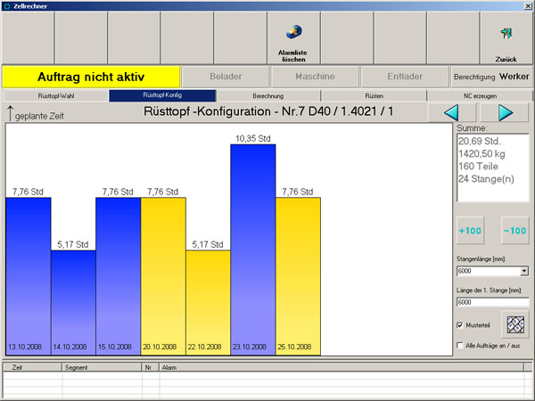This screenshot has width=535, height=401.
Task: Select the yellow bar dated 20.10.2008
Action: [163, 276]
